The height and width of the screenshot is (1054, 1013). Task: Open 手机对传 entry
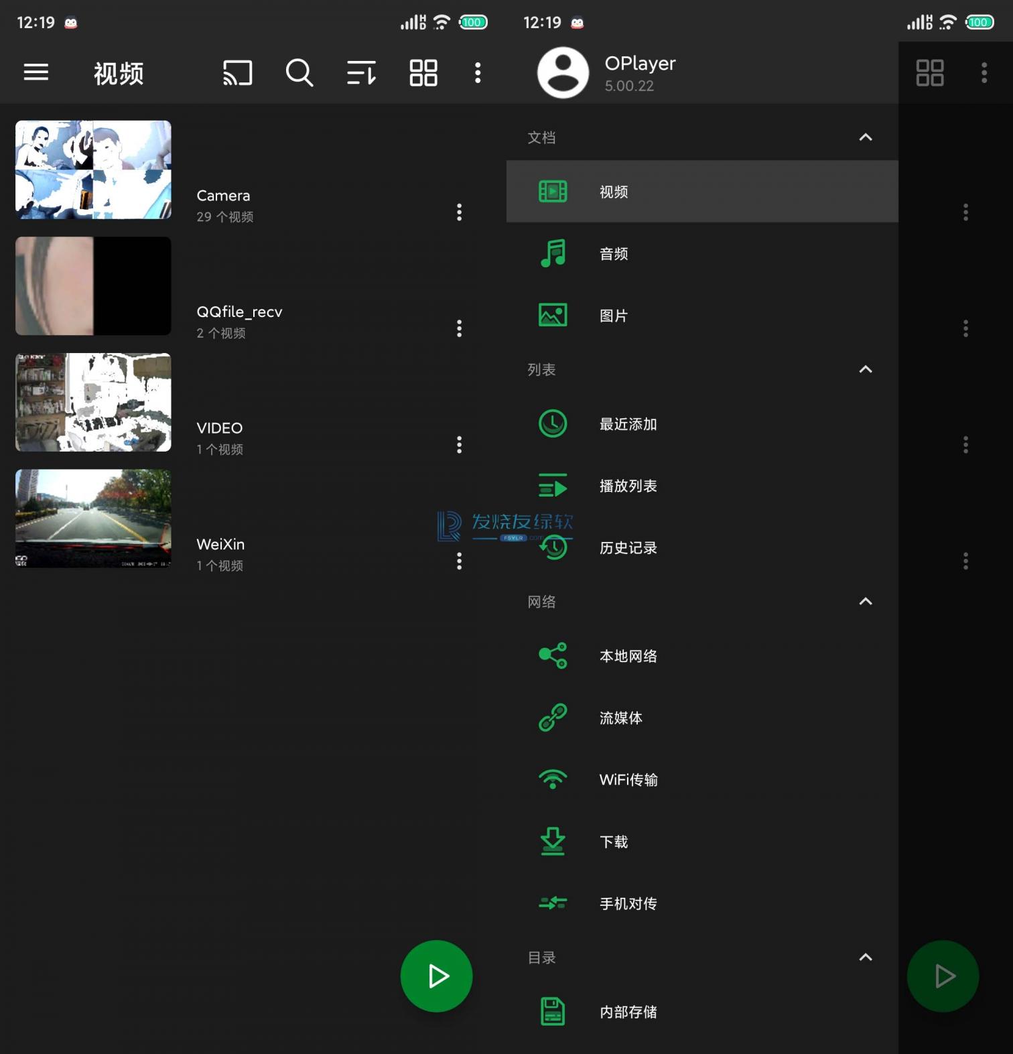tap(702, 903)
